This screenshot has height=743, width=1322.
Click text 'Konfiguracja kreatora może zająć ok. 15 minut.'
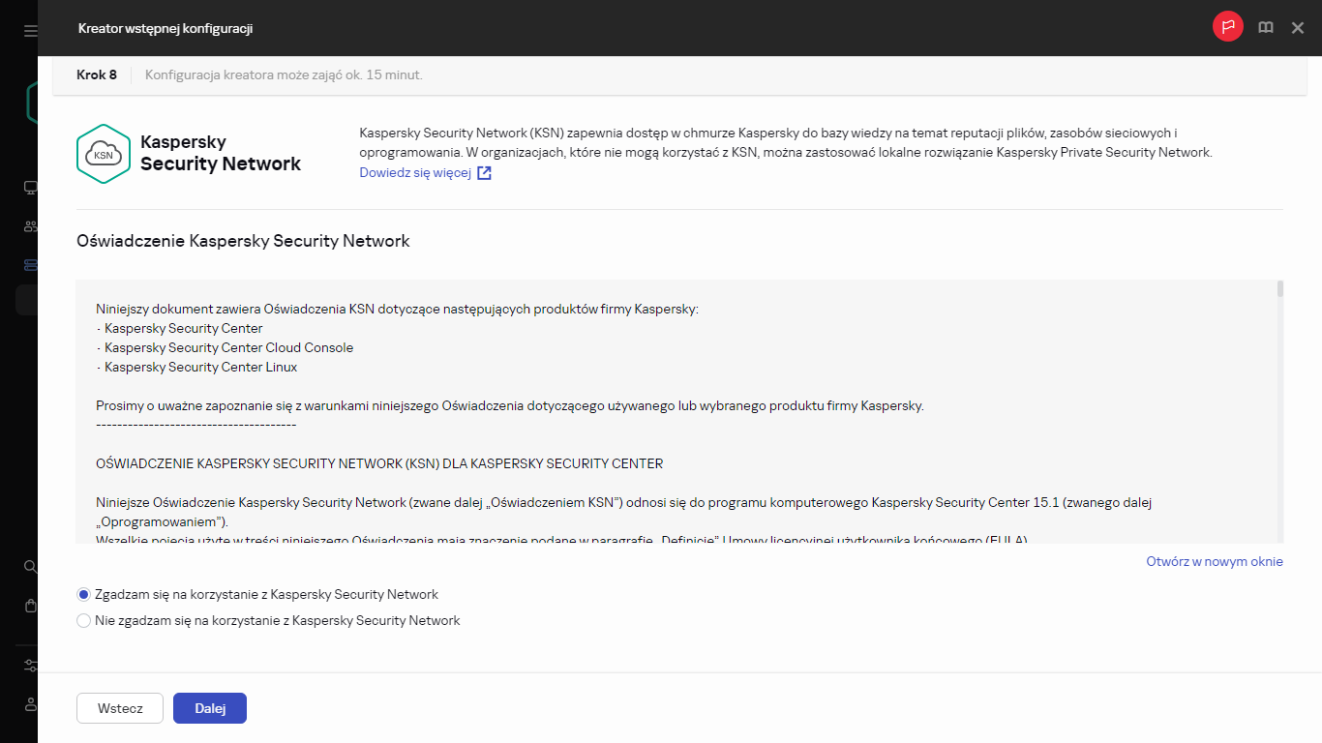click(284, 74)
